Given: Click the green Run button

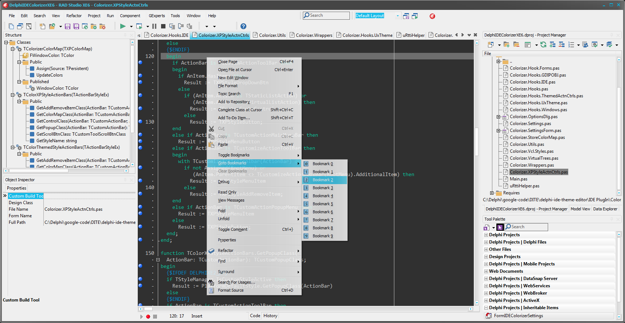Looking at the screenshot, I should 123,26.
